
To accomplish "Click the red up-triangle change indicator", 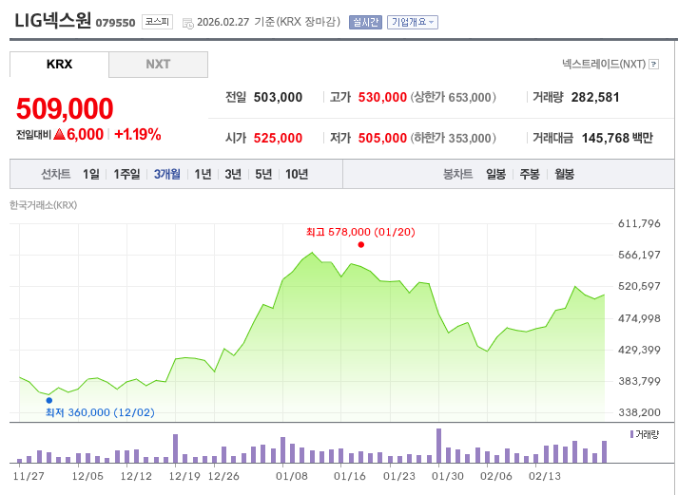I will (x=59, y=134).
